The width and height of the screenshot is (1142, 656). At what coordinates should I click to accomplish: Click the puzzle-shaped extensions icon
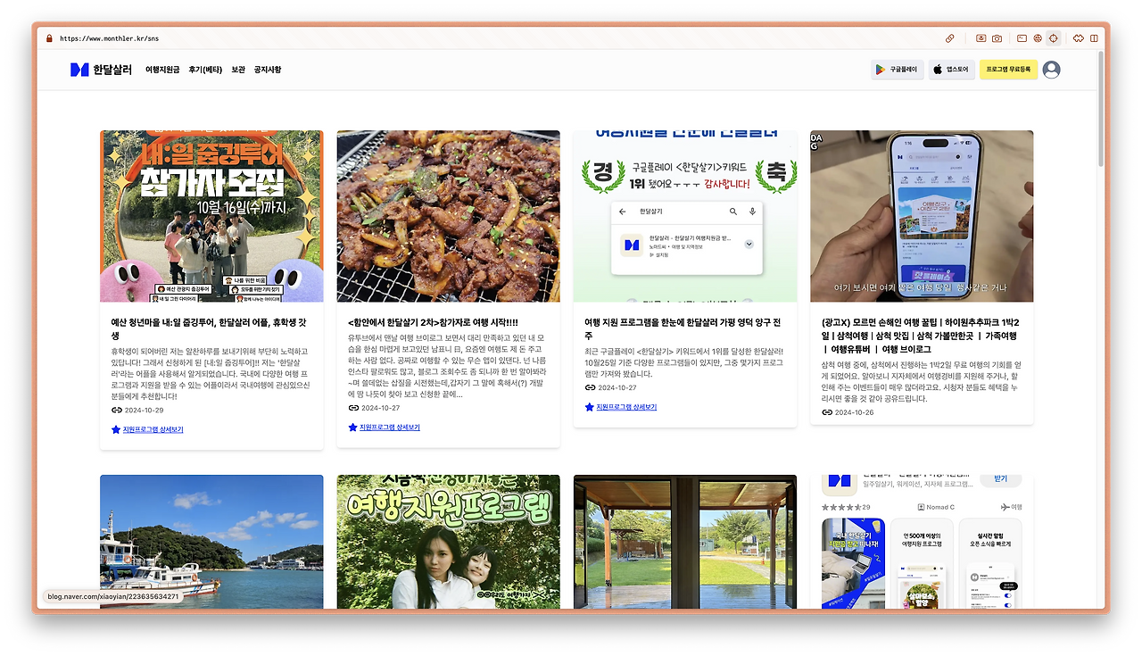click(1078, 37)
